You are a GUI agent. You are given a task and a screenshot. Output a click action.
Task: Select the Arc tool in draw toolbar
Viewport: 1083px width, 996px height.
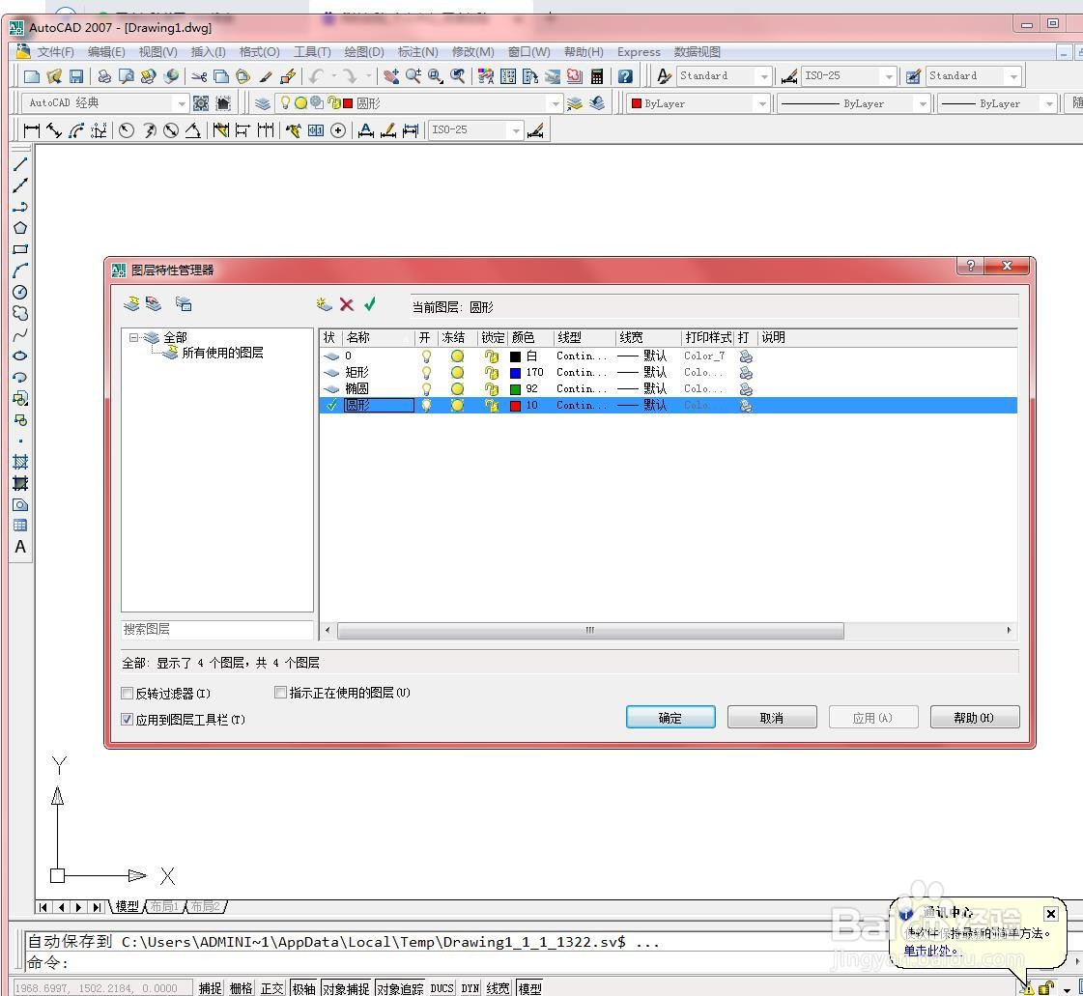tap(20, 270)
